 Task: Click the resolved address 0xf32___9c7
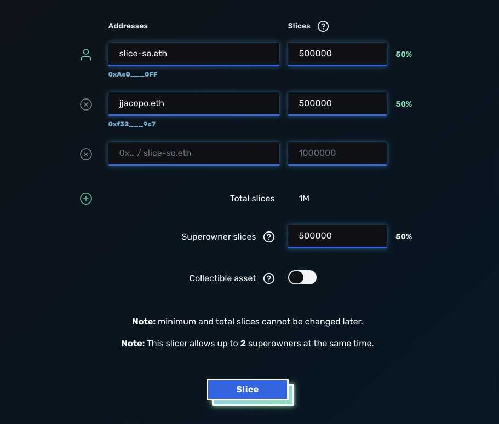coord(132,124)
